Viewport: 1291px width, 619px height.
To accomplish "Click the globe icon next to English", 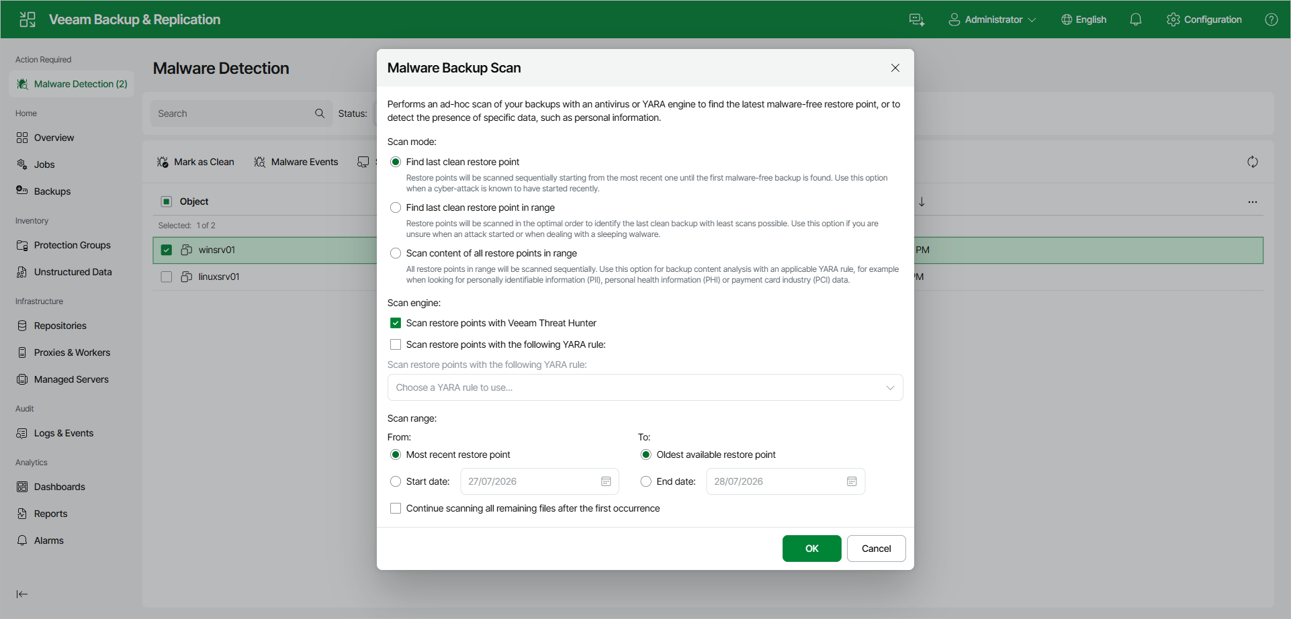I will 1067,19.
